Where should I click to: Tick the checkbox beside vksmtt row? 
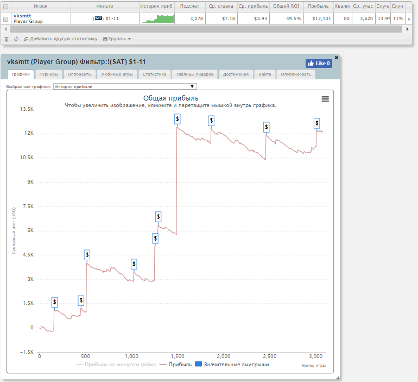(x=6, y=19)
